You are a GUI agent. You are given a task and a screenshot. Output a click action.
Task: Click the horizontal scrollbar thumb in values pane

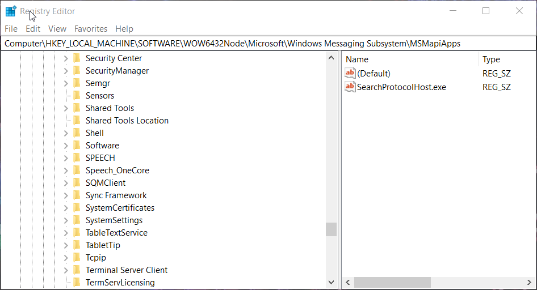tap(393, 282)
